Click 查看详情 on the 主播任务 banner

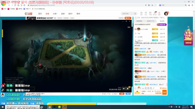pyautogui.click(x=188, y=43)
